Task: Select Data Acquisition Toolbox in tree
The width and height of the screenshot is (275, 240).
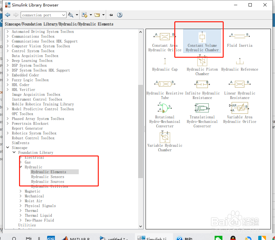Action: coord(35,56)
